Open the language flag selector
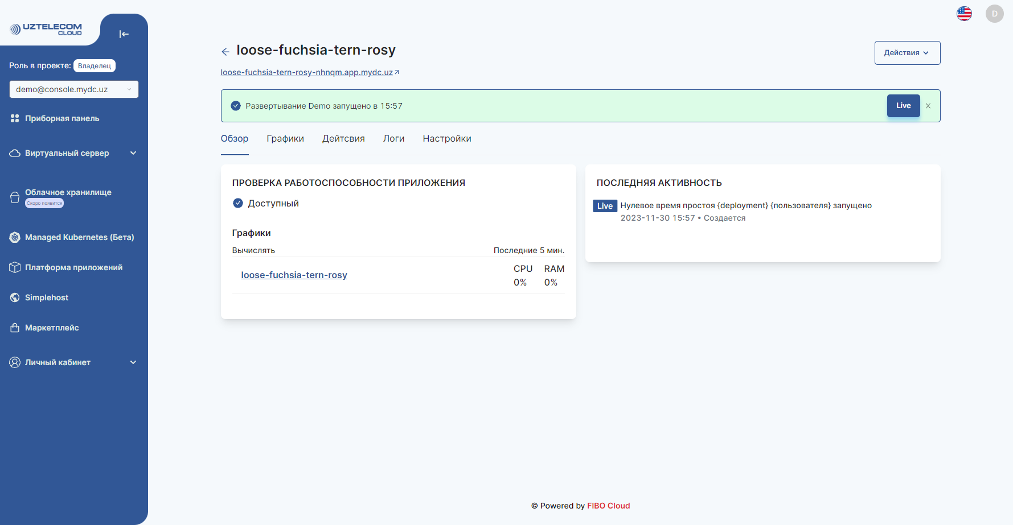Screen dimensions: 1013x525 [964, 13]
